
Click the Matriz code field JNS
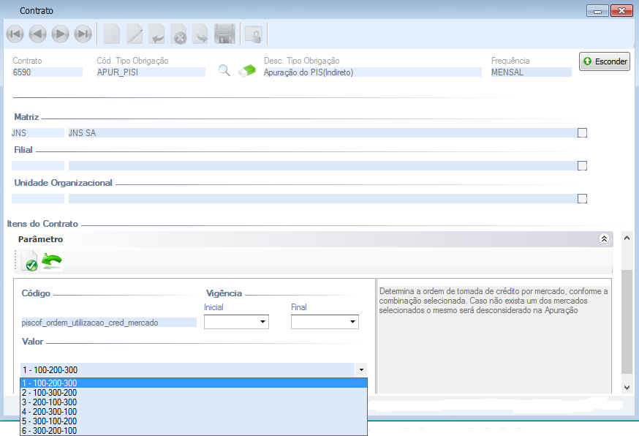[37, 133]
